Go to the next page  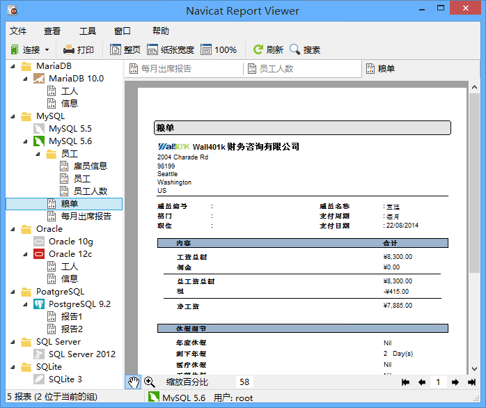coord(455,382)
